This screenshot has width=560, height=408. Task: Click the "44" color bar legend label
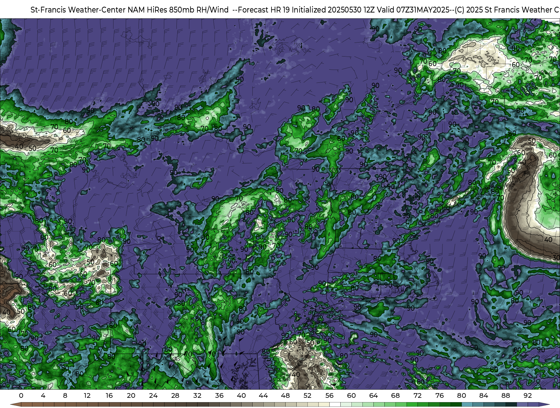[x=263, y=395]
